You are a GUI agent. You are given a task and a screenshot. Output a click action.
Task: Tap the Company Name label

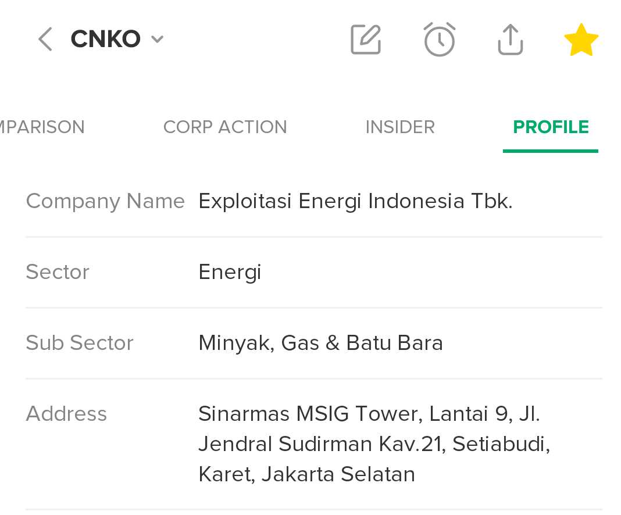105,201
